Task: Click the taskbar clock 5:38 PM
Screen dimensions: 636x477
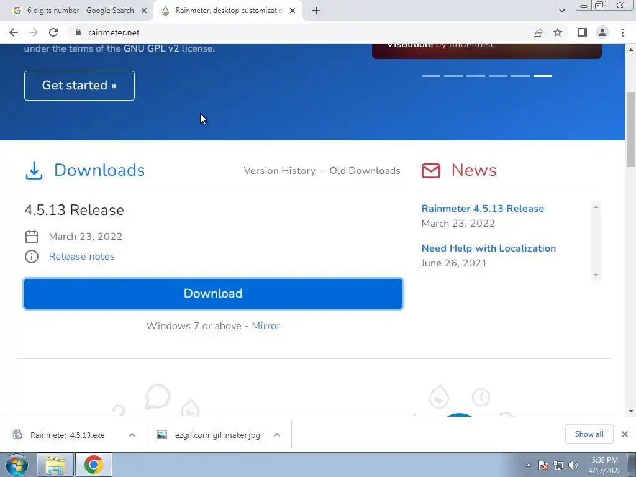Action: pyautogui.click(x=604, y=465)
